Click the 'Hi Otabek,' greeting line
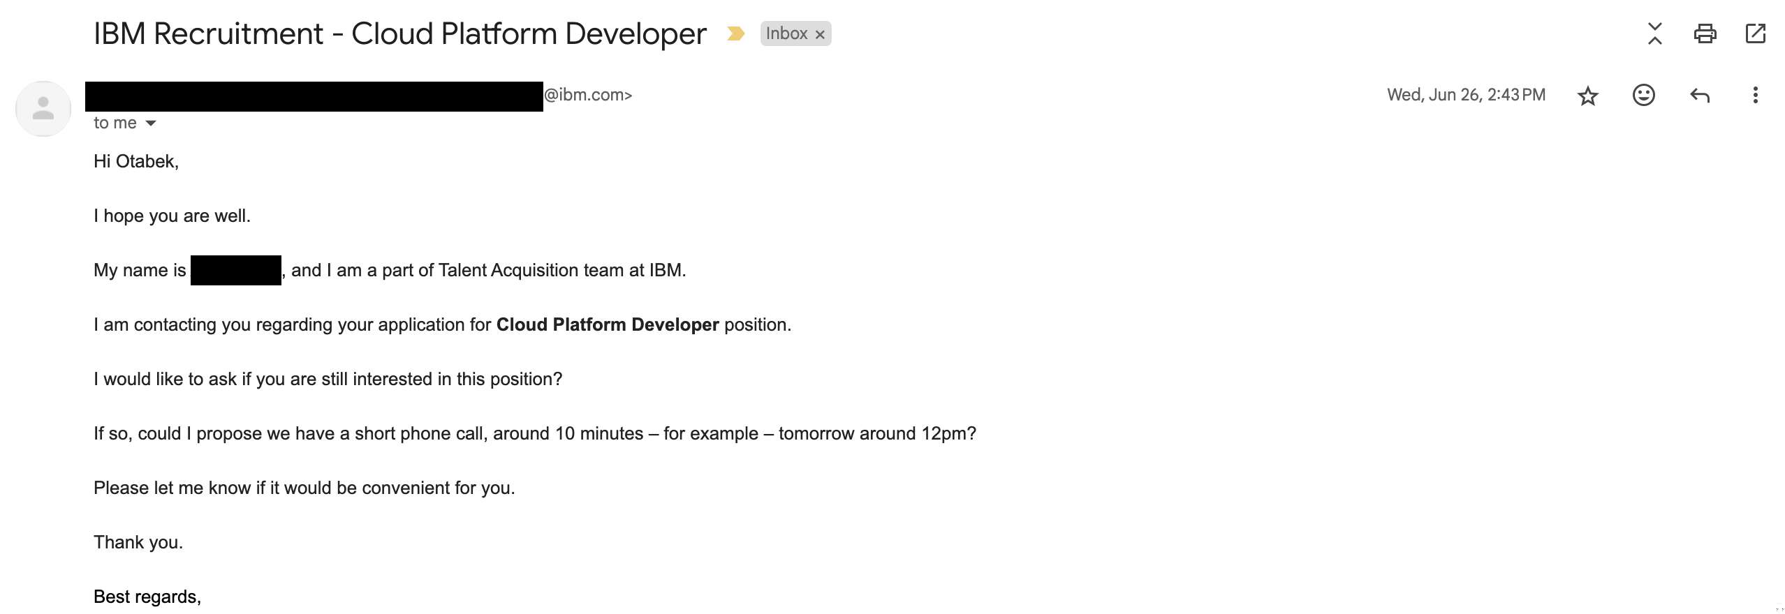 pyautogui.click(x=136, y=162)
